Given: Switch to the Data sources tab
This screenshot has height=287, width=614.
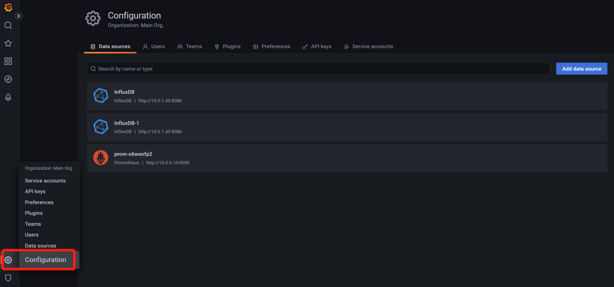Looking at the screenshot, I should (x=110, y=47).
